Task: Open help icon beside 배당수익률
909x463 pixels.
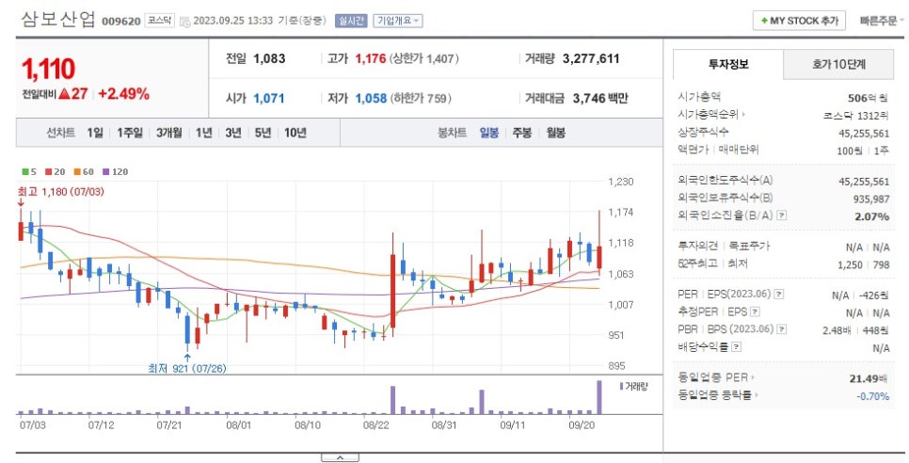Action: pos(736,347)
